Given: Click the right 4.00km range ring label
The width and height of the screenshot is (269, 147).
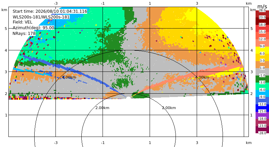Looking at the screenshot, I should (202, 77).
